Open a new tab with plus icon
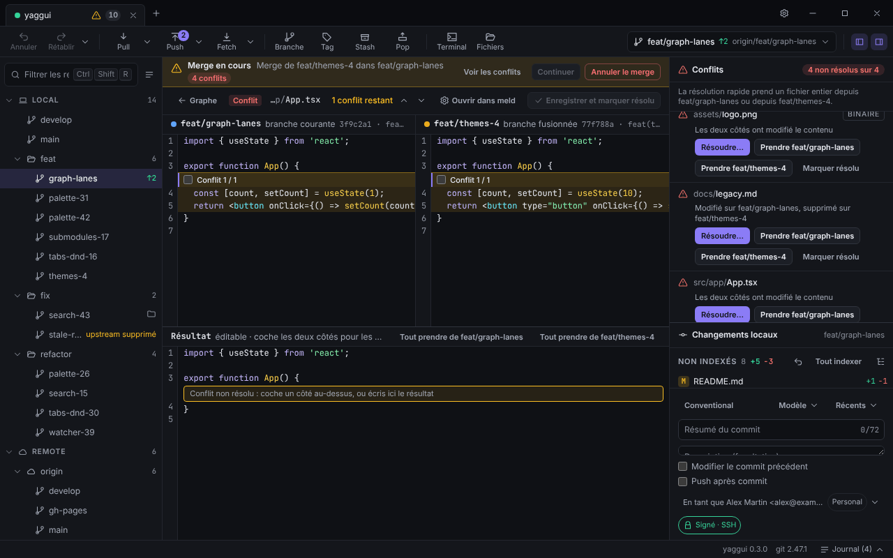Image resolution: width=893 pixels, height=558 pixels. click(156, 13)
